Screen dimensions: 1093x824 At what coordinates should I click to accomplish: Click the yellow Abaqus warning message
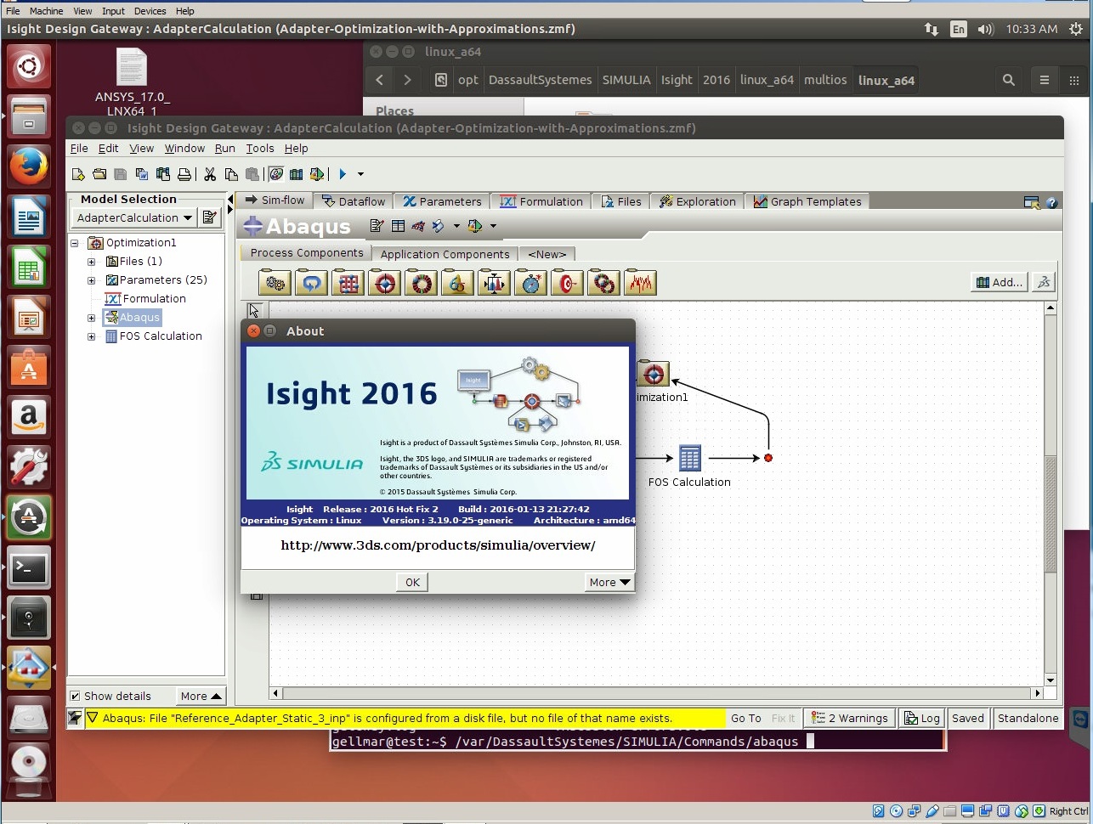(x=405, y=718)
